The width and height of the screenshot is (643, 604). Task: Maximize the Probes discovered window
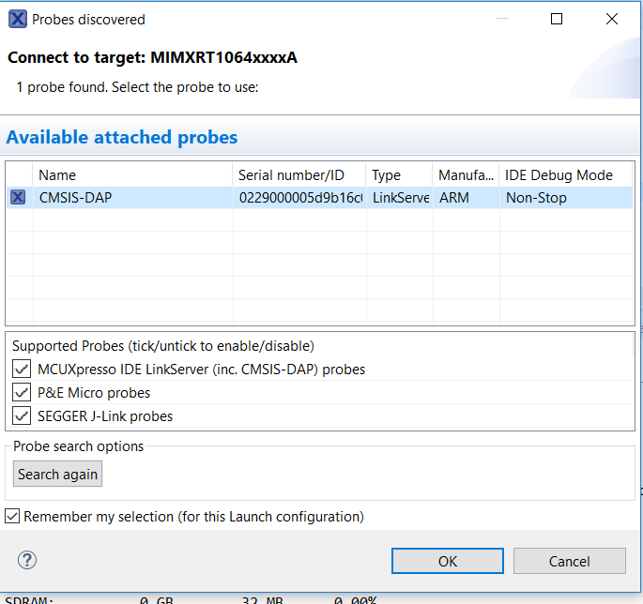tap(557, 19)
